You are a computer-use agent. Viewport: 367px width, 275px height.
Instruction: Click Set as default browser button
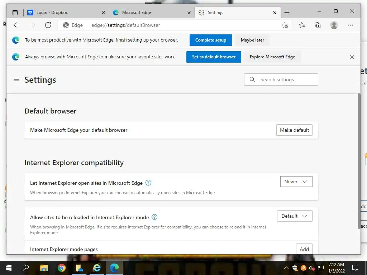click(214, 57)
